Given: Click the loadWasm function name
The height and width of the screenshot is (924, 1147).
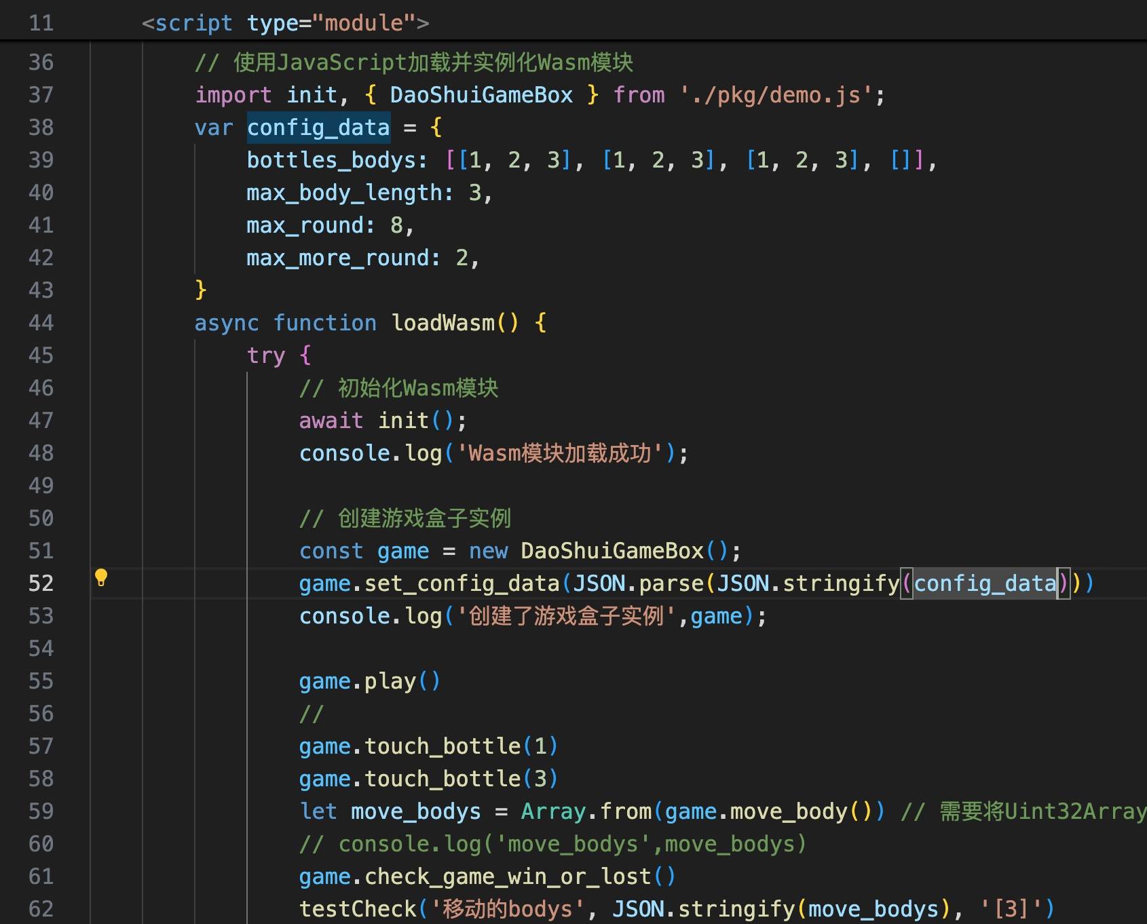Looking at the screenshot, I should click(x=443, y=323).
